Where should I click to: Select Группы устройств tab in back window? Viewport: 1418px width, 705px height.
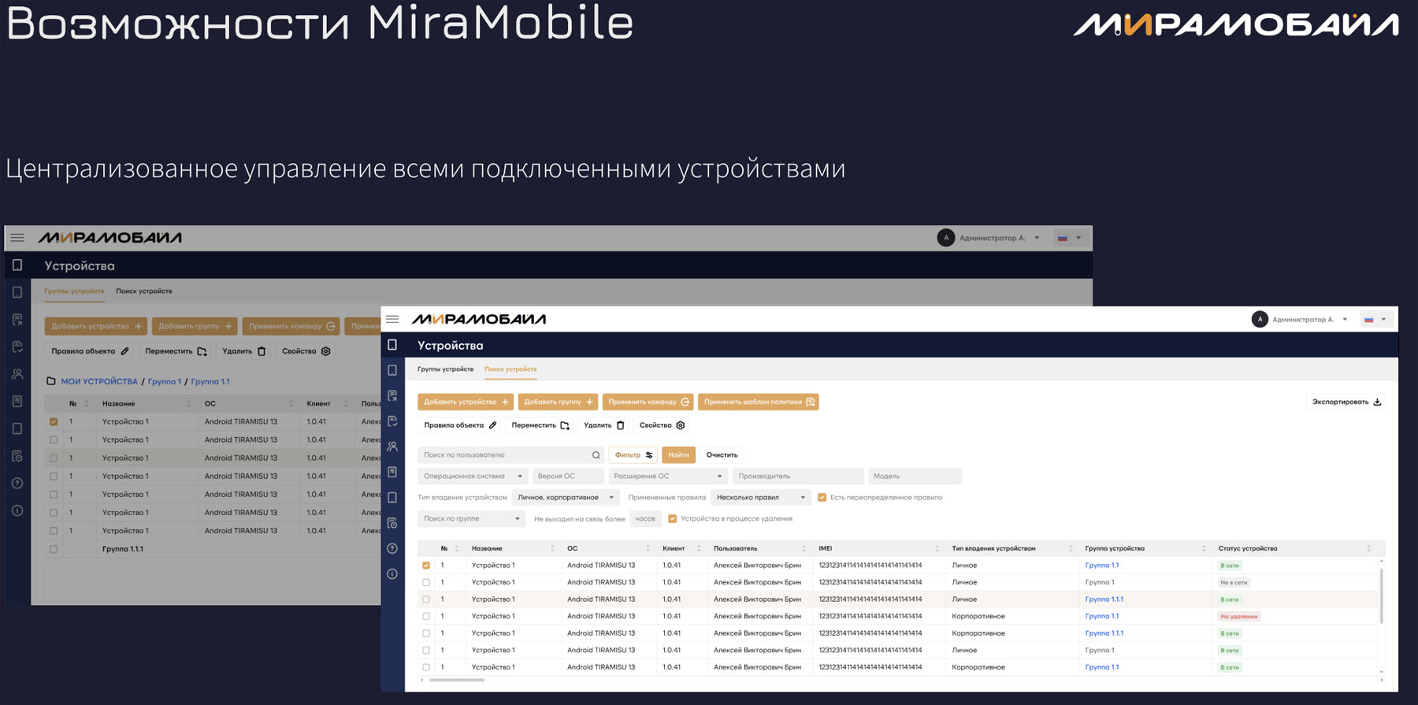click(74, 291)
